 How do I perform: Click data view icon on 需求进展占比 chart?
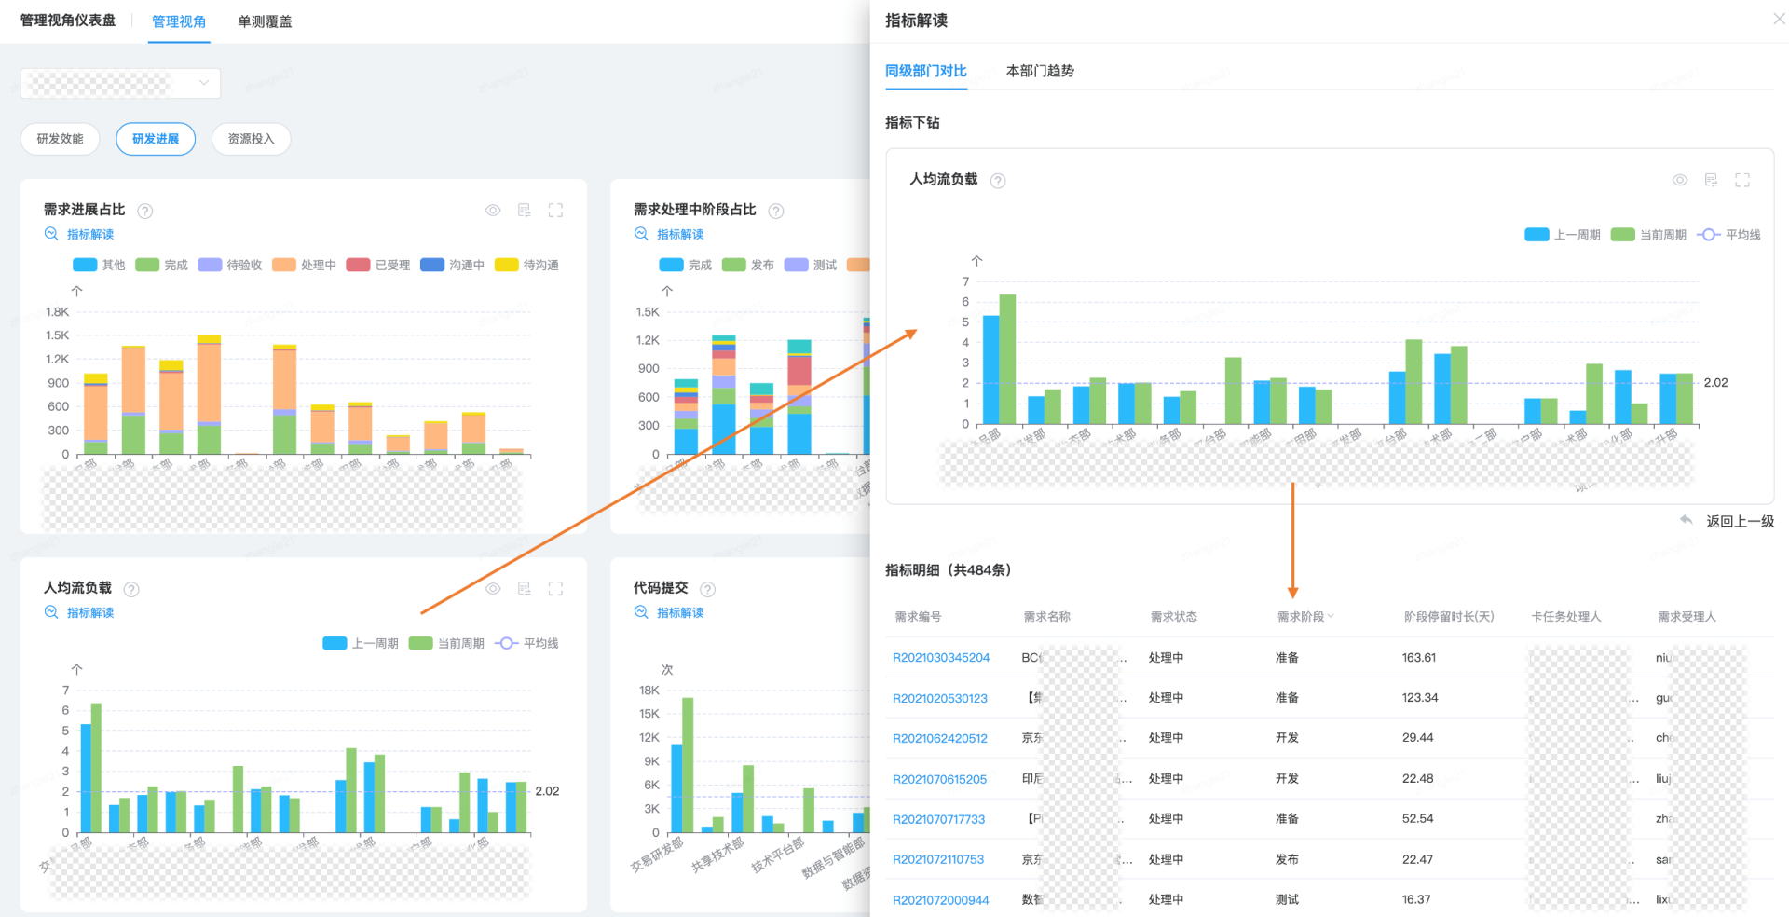pos(525,211)
